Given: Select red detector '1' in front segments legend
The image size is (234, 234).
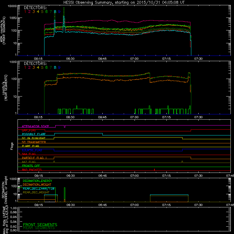Looking at the screenshot, I should (25, 12).
